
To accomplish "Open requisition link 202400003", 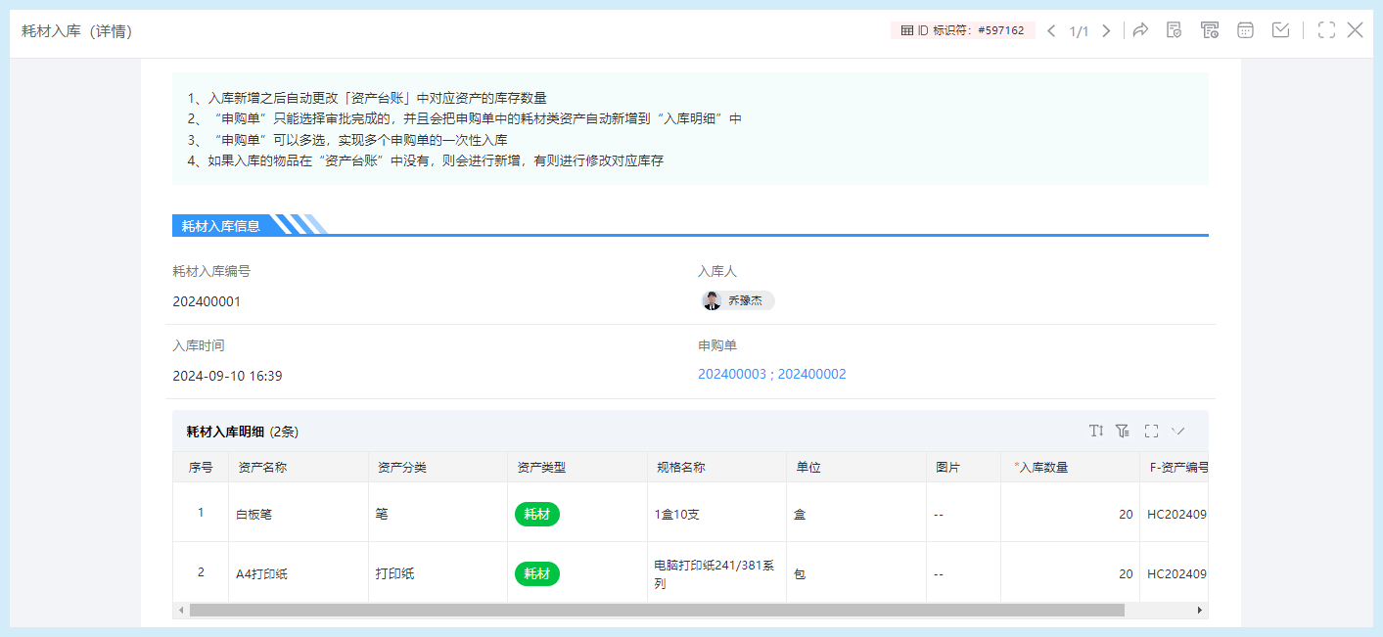I will click(x=732, y=375).
